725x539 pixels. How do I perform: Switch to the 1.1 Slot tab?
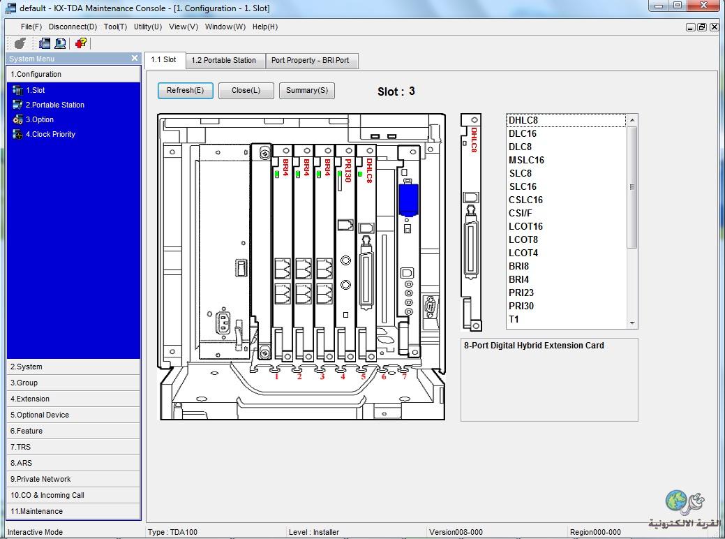[x=164, y=59]
